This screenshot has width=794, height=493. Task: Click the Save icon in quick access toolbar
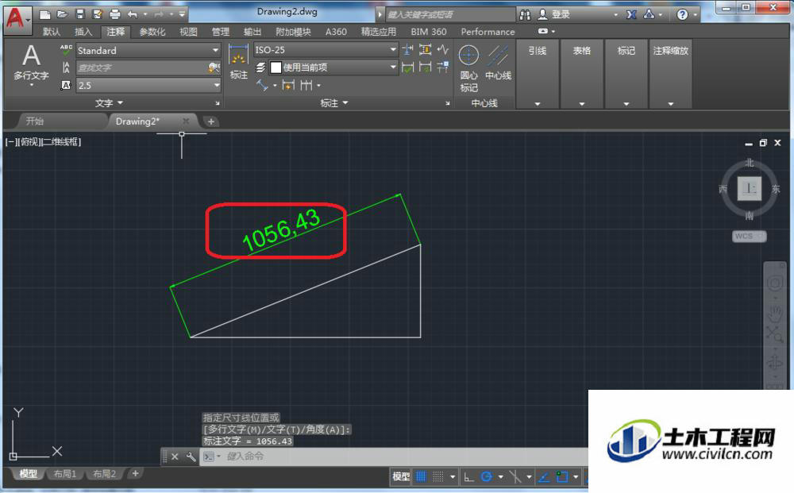click(x=80, y=14)
